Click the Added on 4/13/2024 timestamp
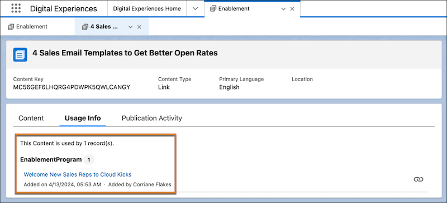447x203 pixels. 63,185
